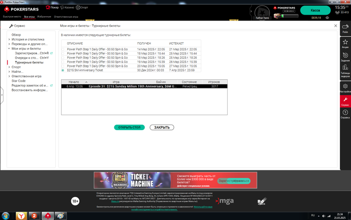Expand the collapsed left side panel arrow
This screenshot has height=220, width=351.
pos(2,95)
